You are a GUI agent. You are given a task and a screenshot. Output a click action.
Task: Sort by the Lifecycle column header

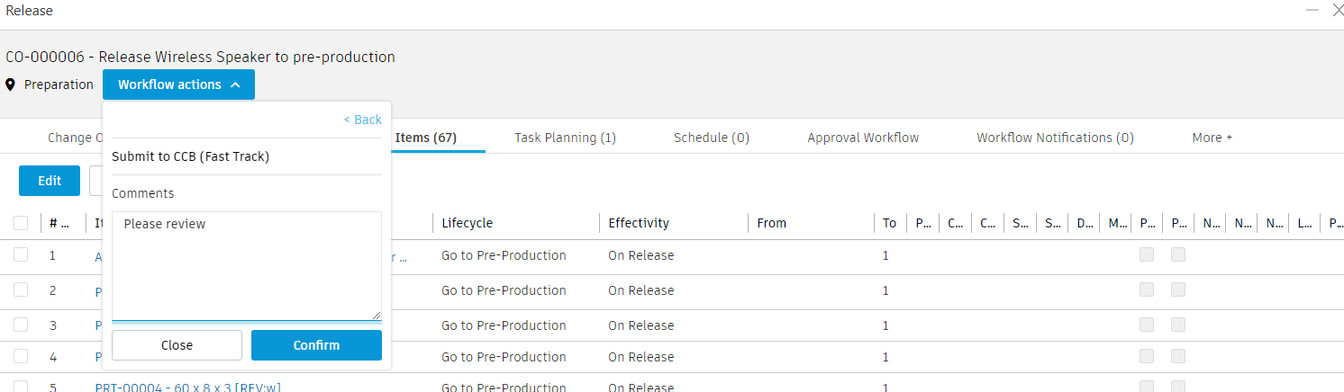coord(467,223)
